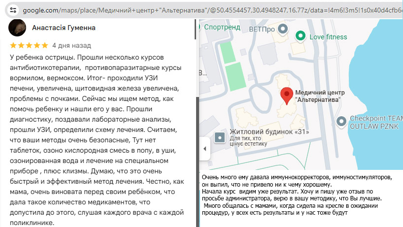Image resolution: width=403 pixels, height=227 pixels.
Task: Select the Спортренд green pin on map
Action: [x=199, y=28]
